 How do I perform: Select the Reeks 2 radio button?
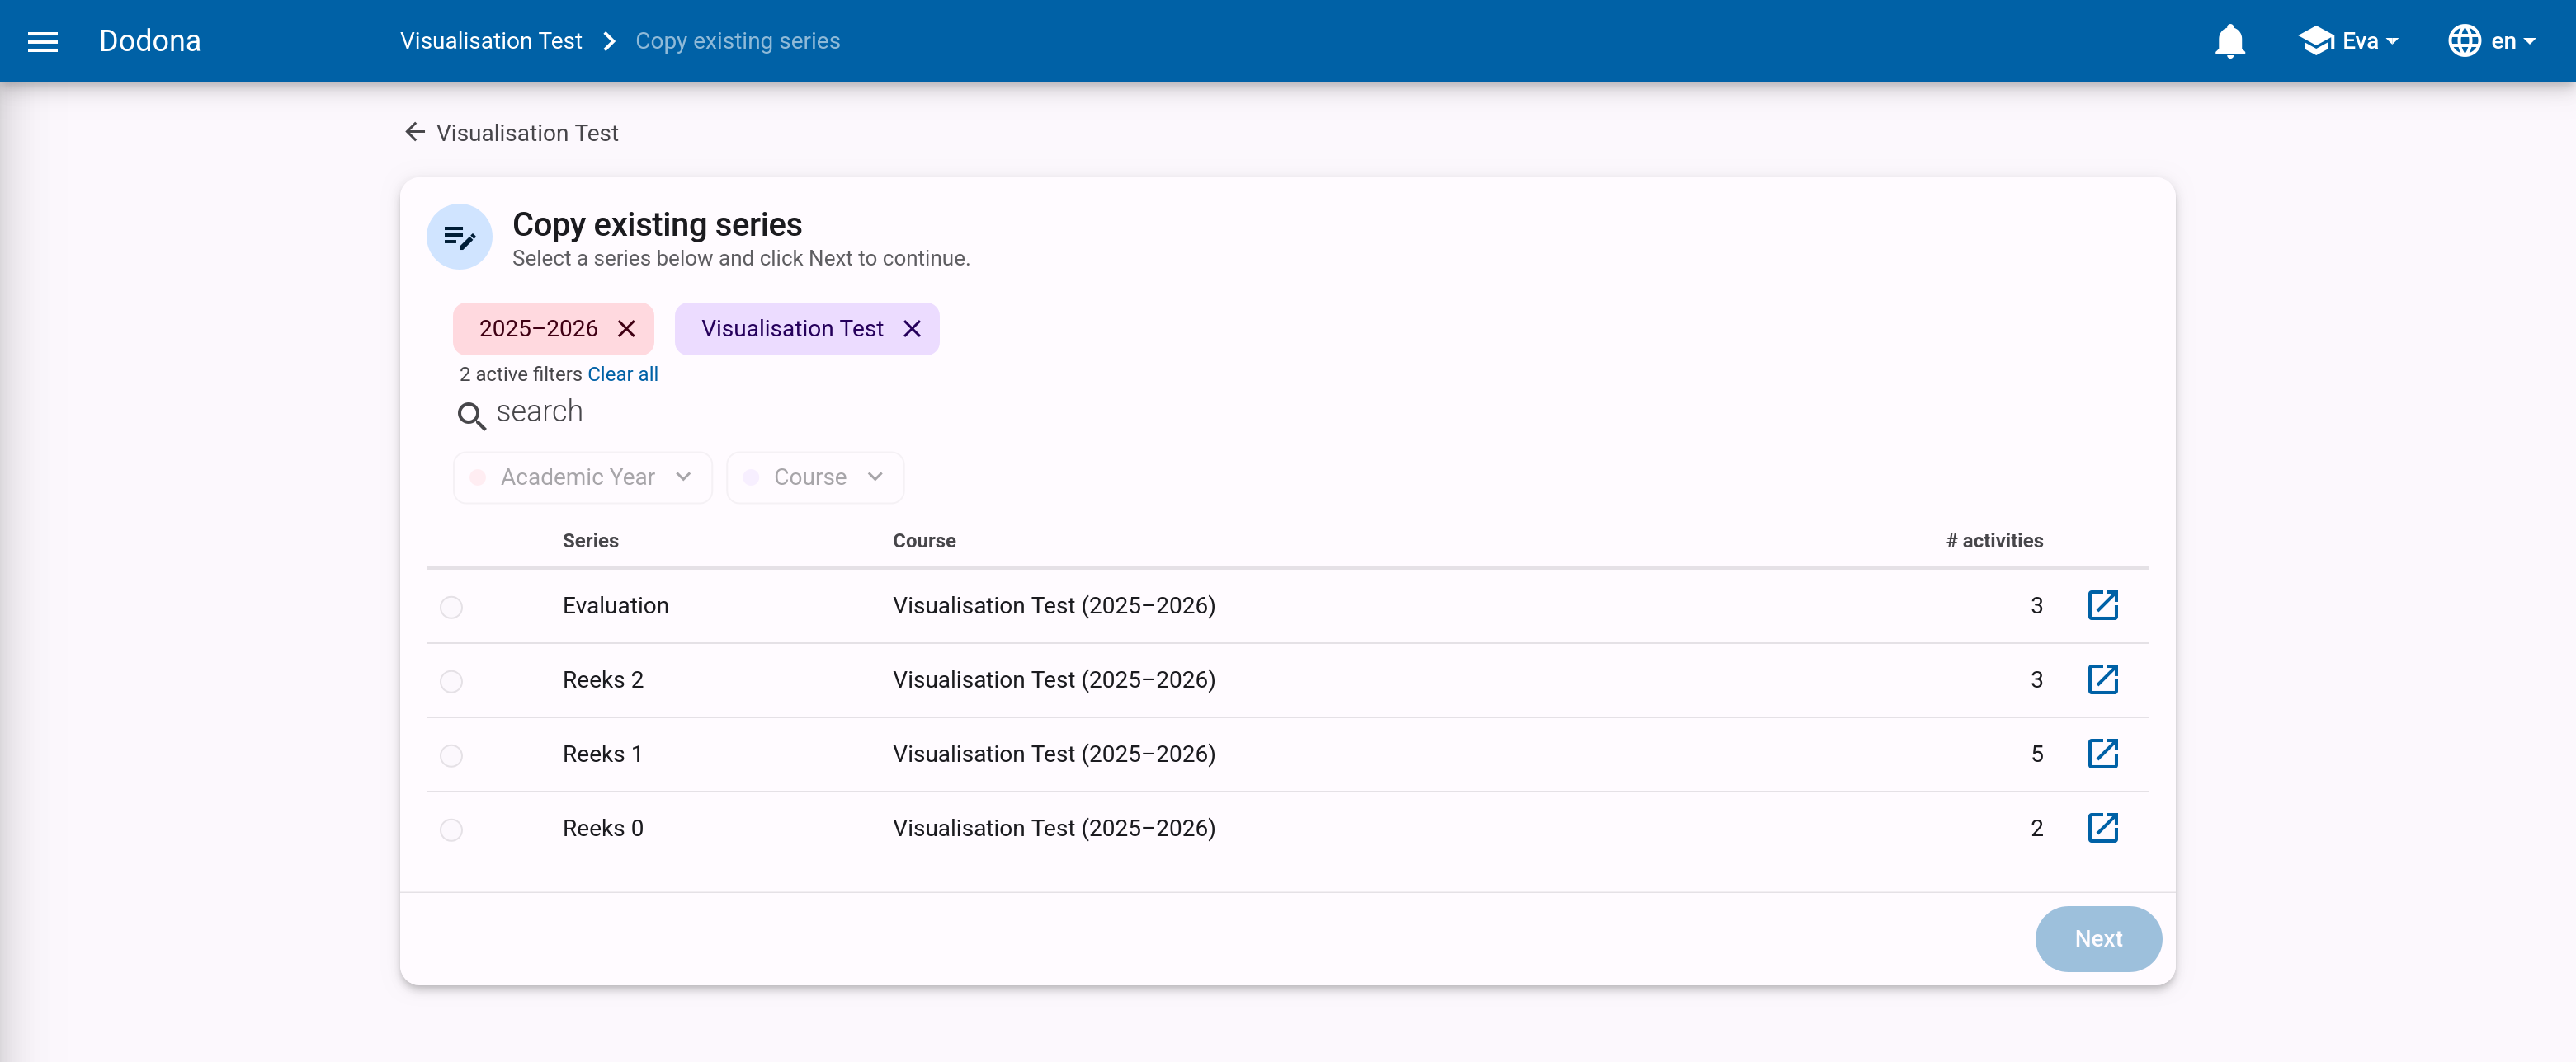tap(451, 681)
